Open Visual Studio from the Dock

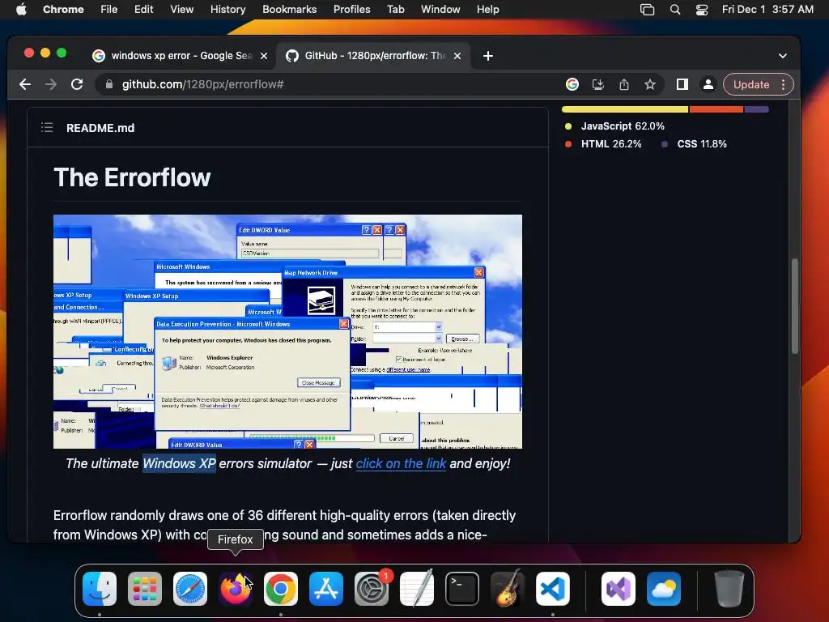pos(619,589)
